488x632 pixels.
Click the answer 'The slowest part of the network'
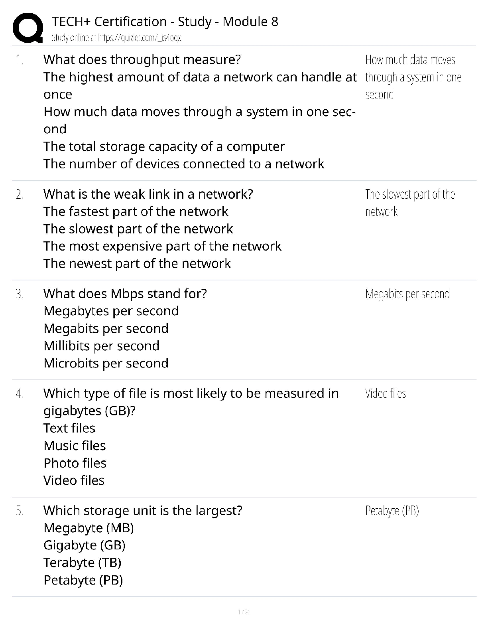click(x=410, y=203)
